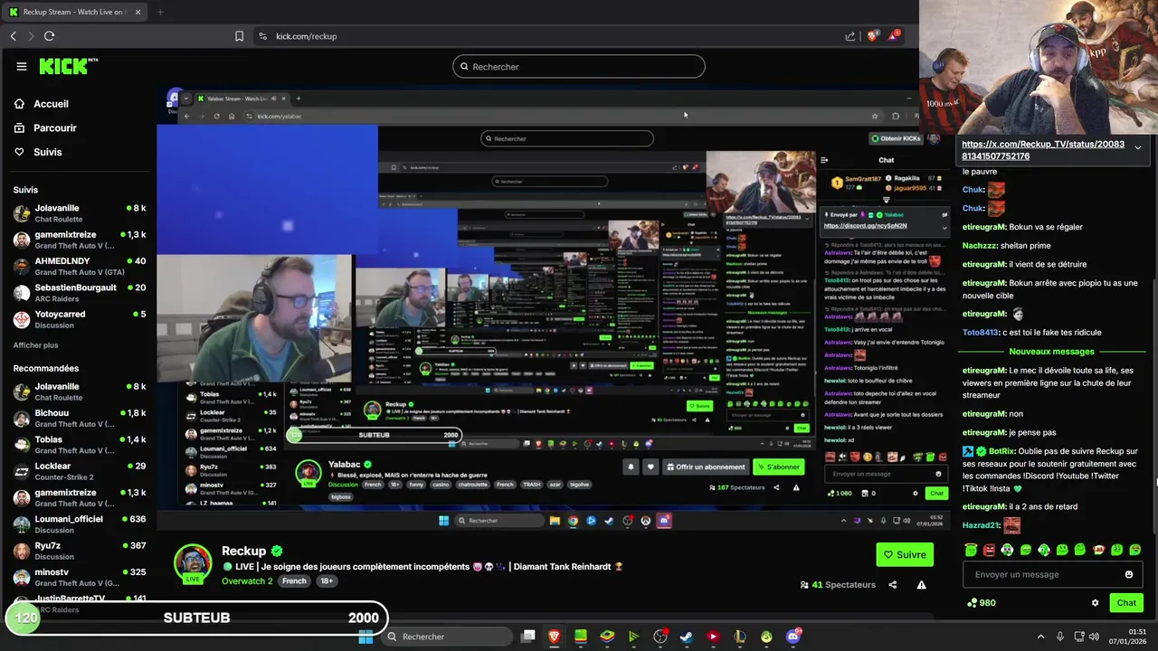Open the emoji picker in message box
This screenshot has width=1158, height=651.
1128,574
